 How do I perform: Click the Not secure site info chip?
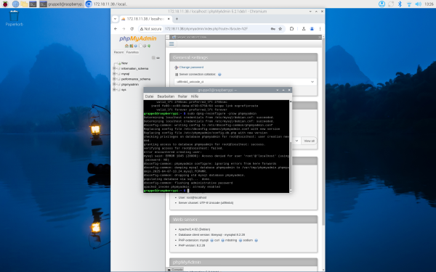point(150,28)
